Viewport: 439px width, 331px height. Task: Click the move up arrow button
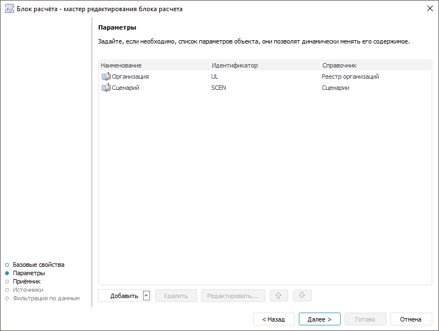pyautogui.click(x=279, y=296)
